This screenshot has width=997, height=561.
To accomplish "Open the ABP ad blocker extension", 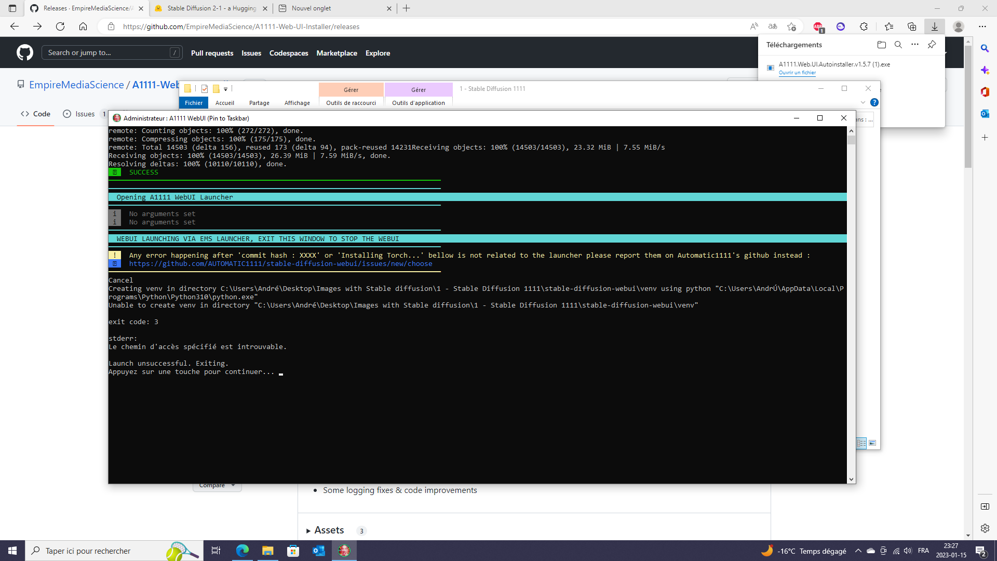I will pos(818,26).
